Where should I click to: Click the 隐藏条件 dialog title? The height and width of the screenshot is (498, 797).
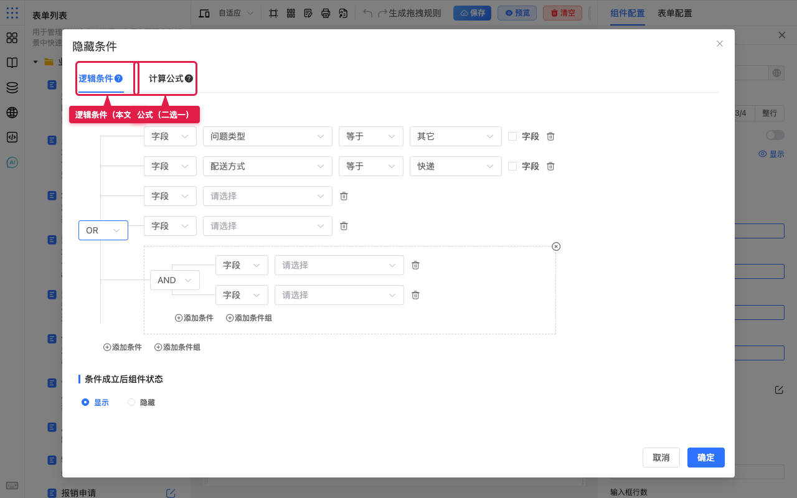[95, 46]
